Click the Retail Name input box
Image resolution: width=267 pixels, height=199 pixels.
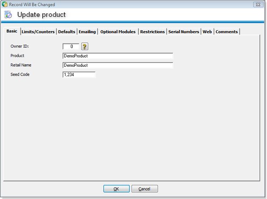tap(117, 65)
